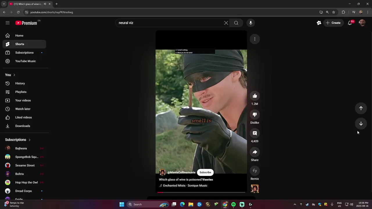Open the Short's three-dot more actions menu
The height and width of the screenshot is (209, 372).
pyautogui.click(x=255, y=39)
